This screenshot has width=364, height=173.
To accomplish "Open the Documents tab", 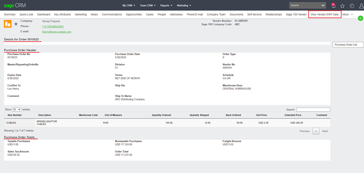I will pyautogui.click(x=236, y=14).
